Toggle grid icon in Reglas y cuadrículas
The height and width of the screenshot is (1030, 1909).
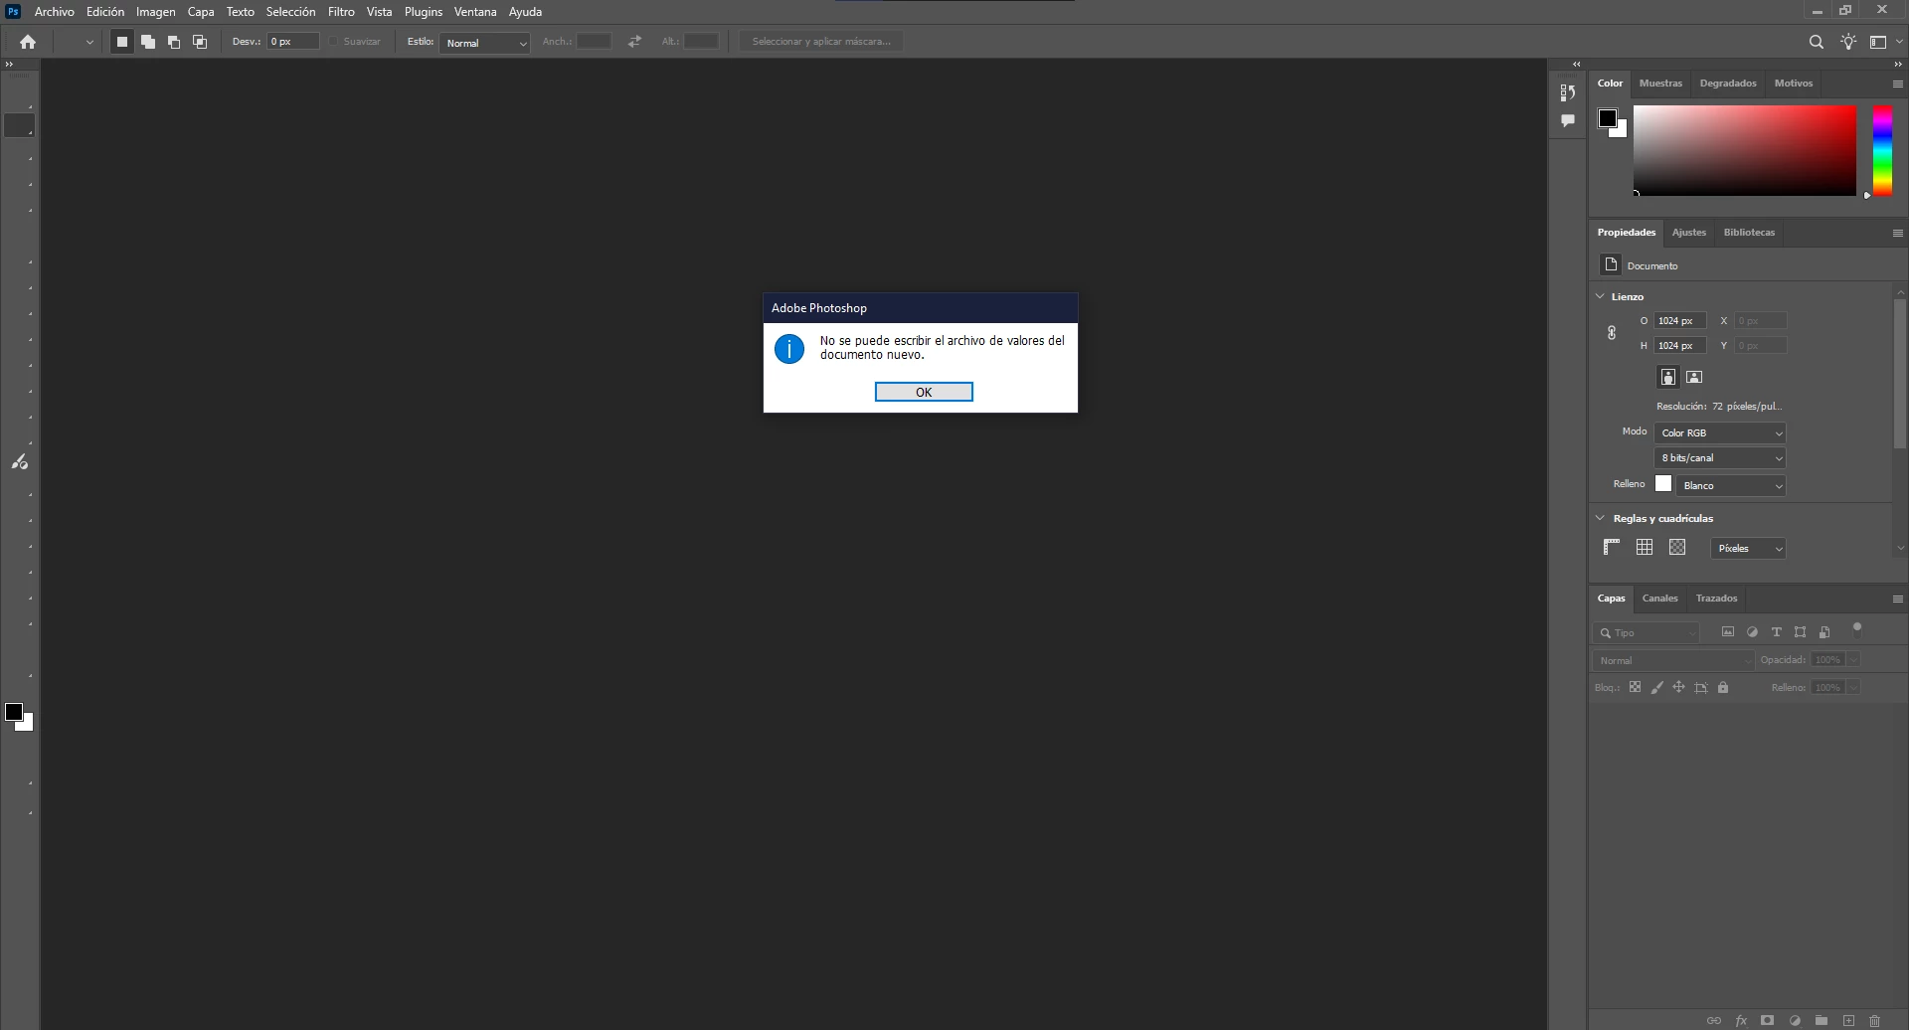coord(1645,547)
